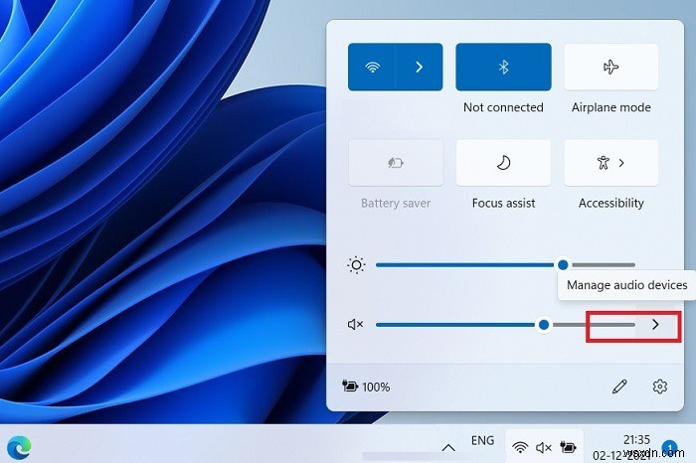Click the ENG language indicator
The height and width of the screenshot is (463, 696).
point(482,440)
